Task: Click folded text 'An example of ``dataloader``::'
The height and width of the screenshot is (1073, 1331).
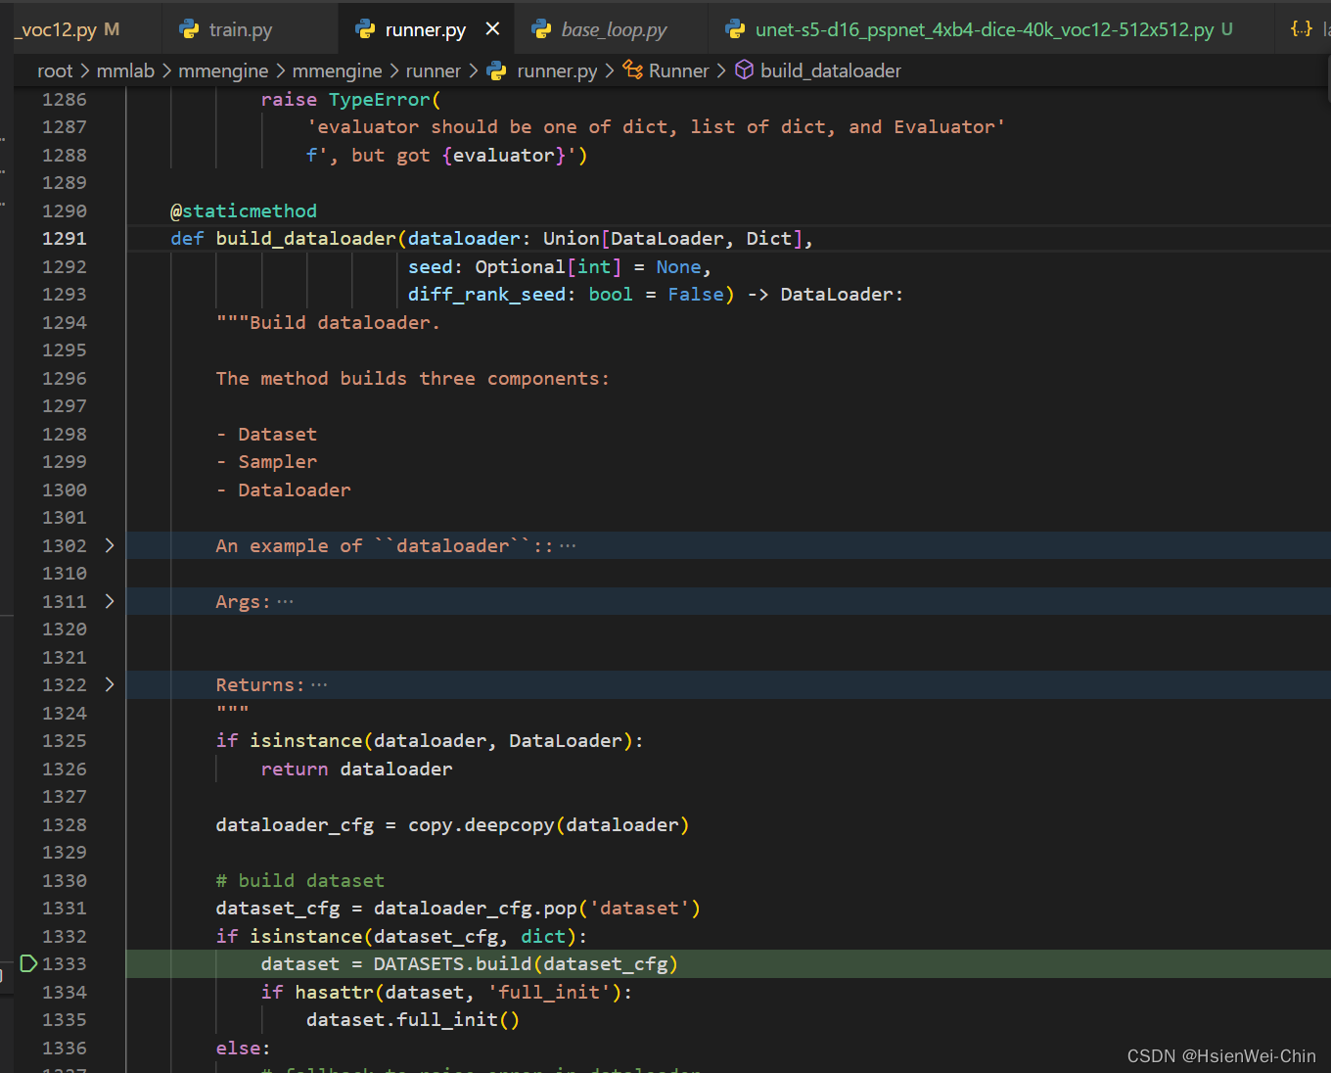Action: tap(385, 545)
